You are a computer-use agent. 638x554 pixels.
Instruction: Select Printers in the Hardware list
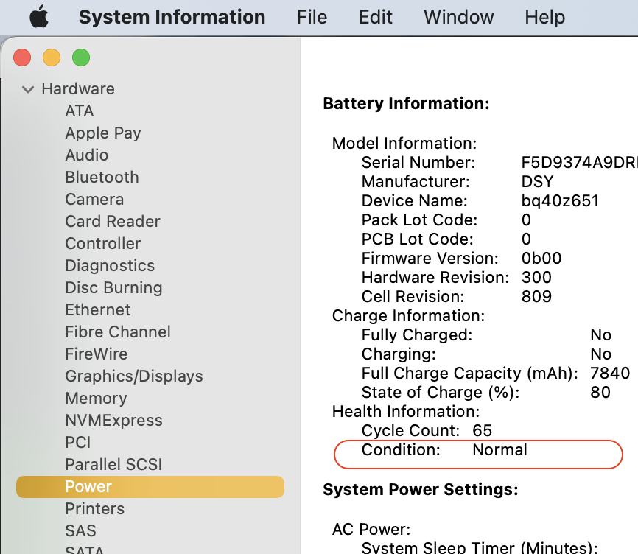pyautogui.click(x=95, y=508)
